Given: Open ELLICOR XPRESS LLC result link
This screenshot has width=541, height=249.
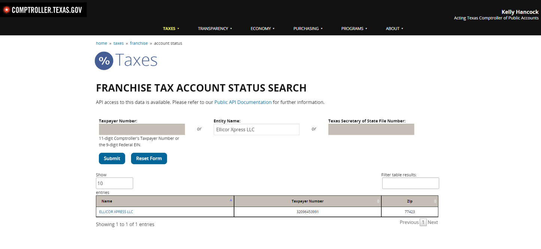Looking at the screenshot, I should pos(116,212).
